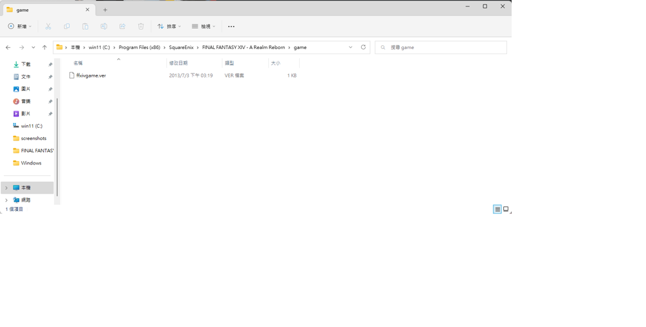The height and width of the screenshot is (327, 646).
Task: Minimize the File Explorer window
Action: [468, 6]
